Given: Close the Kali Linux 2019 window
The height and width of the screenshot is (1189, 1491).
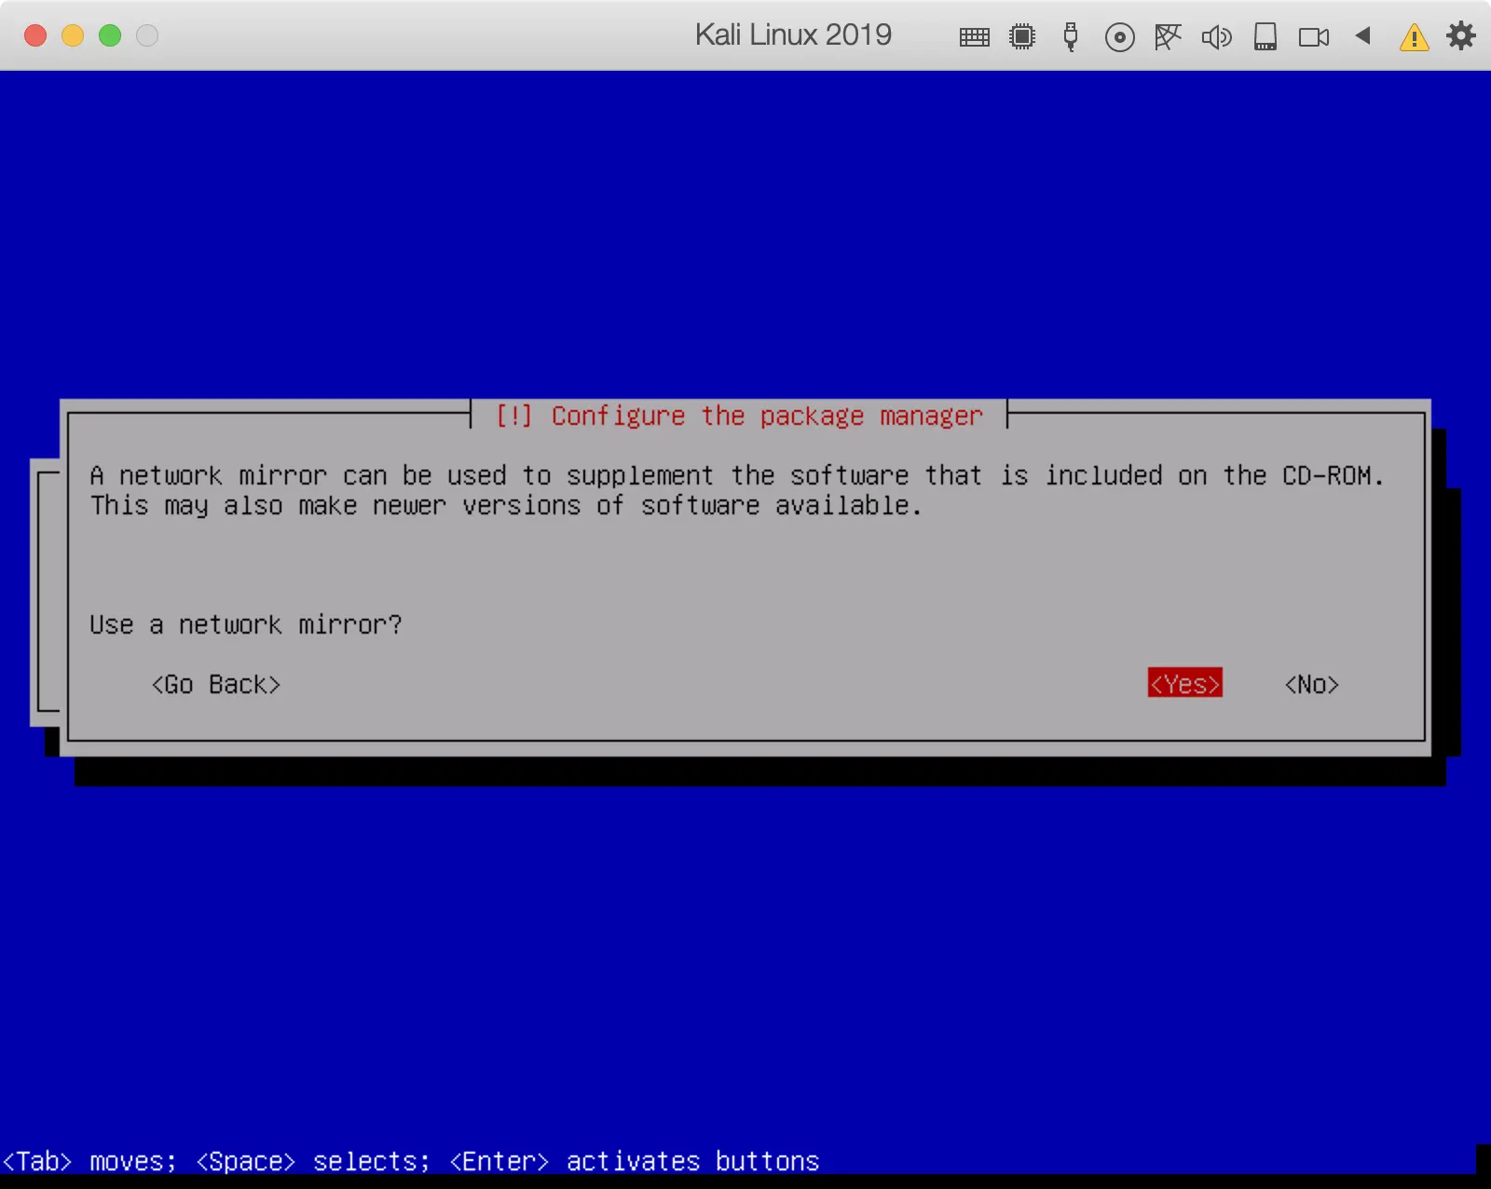Looking at the screenshot, I should click(x=35, y=35).
